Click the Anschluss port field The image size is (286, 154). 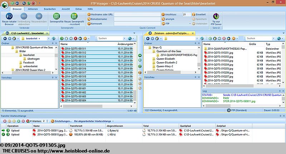pyautogui.click(x=187, y=14)
